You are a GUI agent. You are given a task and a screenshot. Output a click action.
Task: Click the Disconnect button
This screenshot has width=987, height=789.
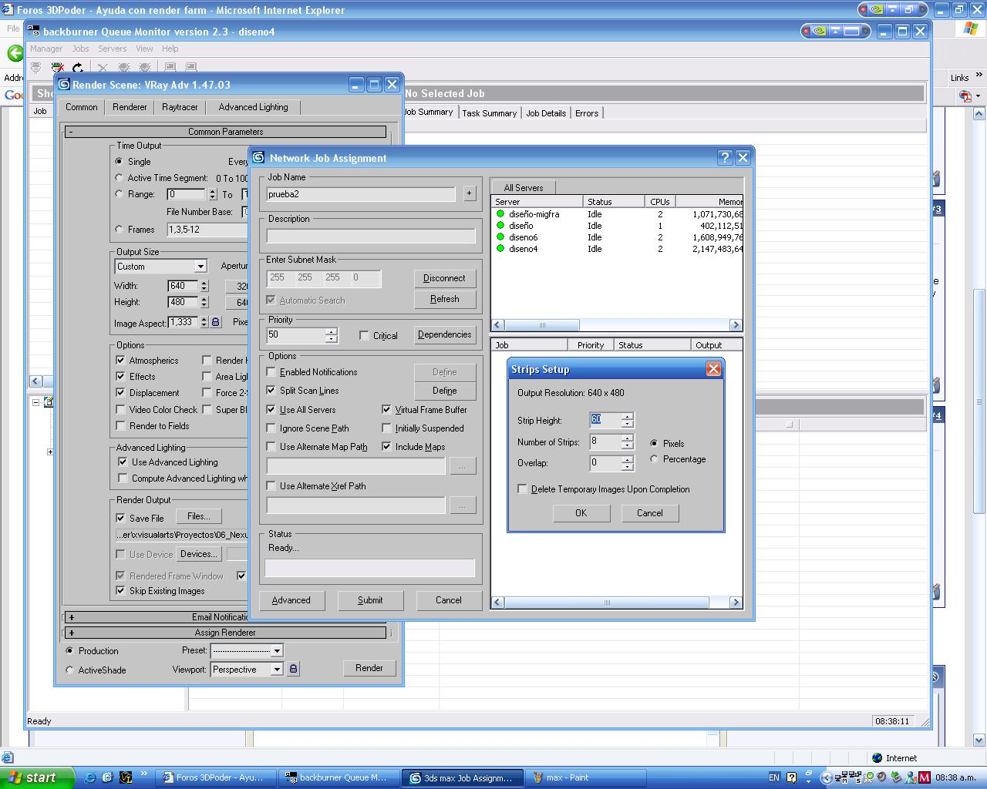[444, 278]
